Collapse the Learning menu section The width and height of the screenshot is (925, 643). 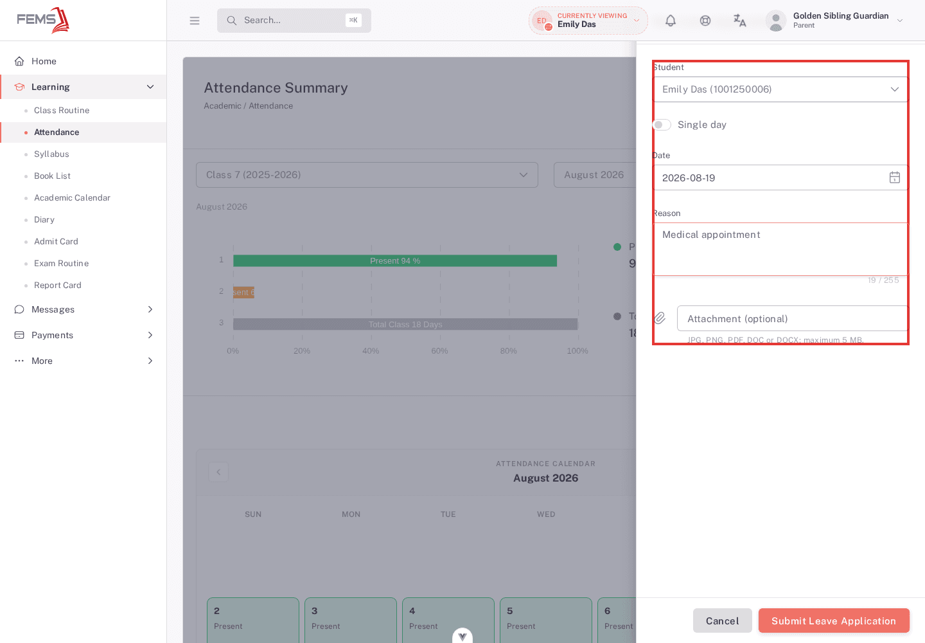pyautogui.click(x=150, y=87)
